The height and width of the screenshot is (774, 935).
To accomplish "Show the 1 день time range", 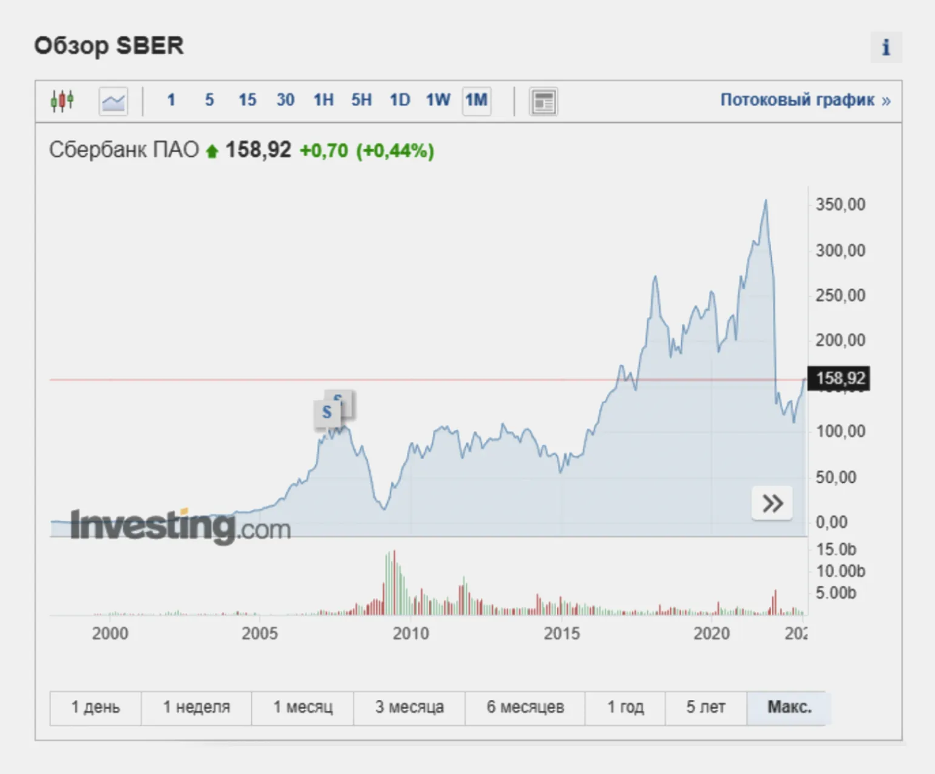I will (95, 707).
